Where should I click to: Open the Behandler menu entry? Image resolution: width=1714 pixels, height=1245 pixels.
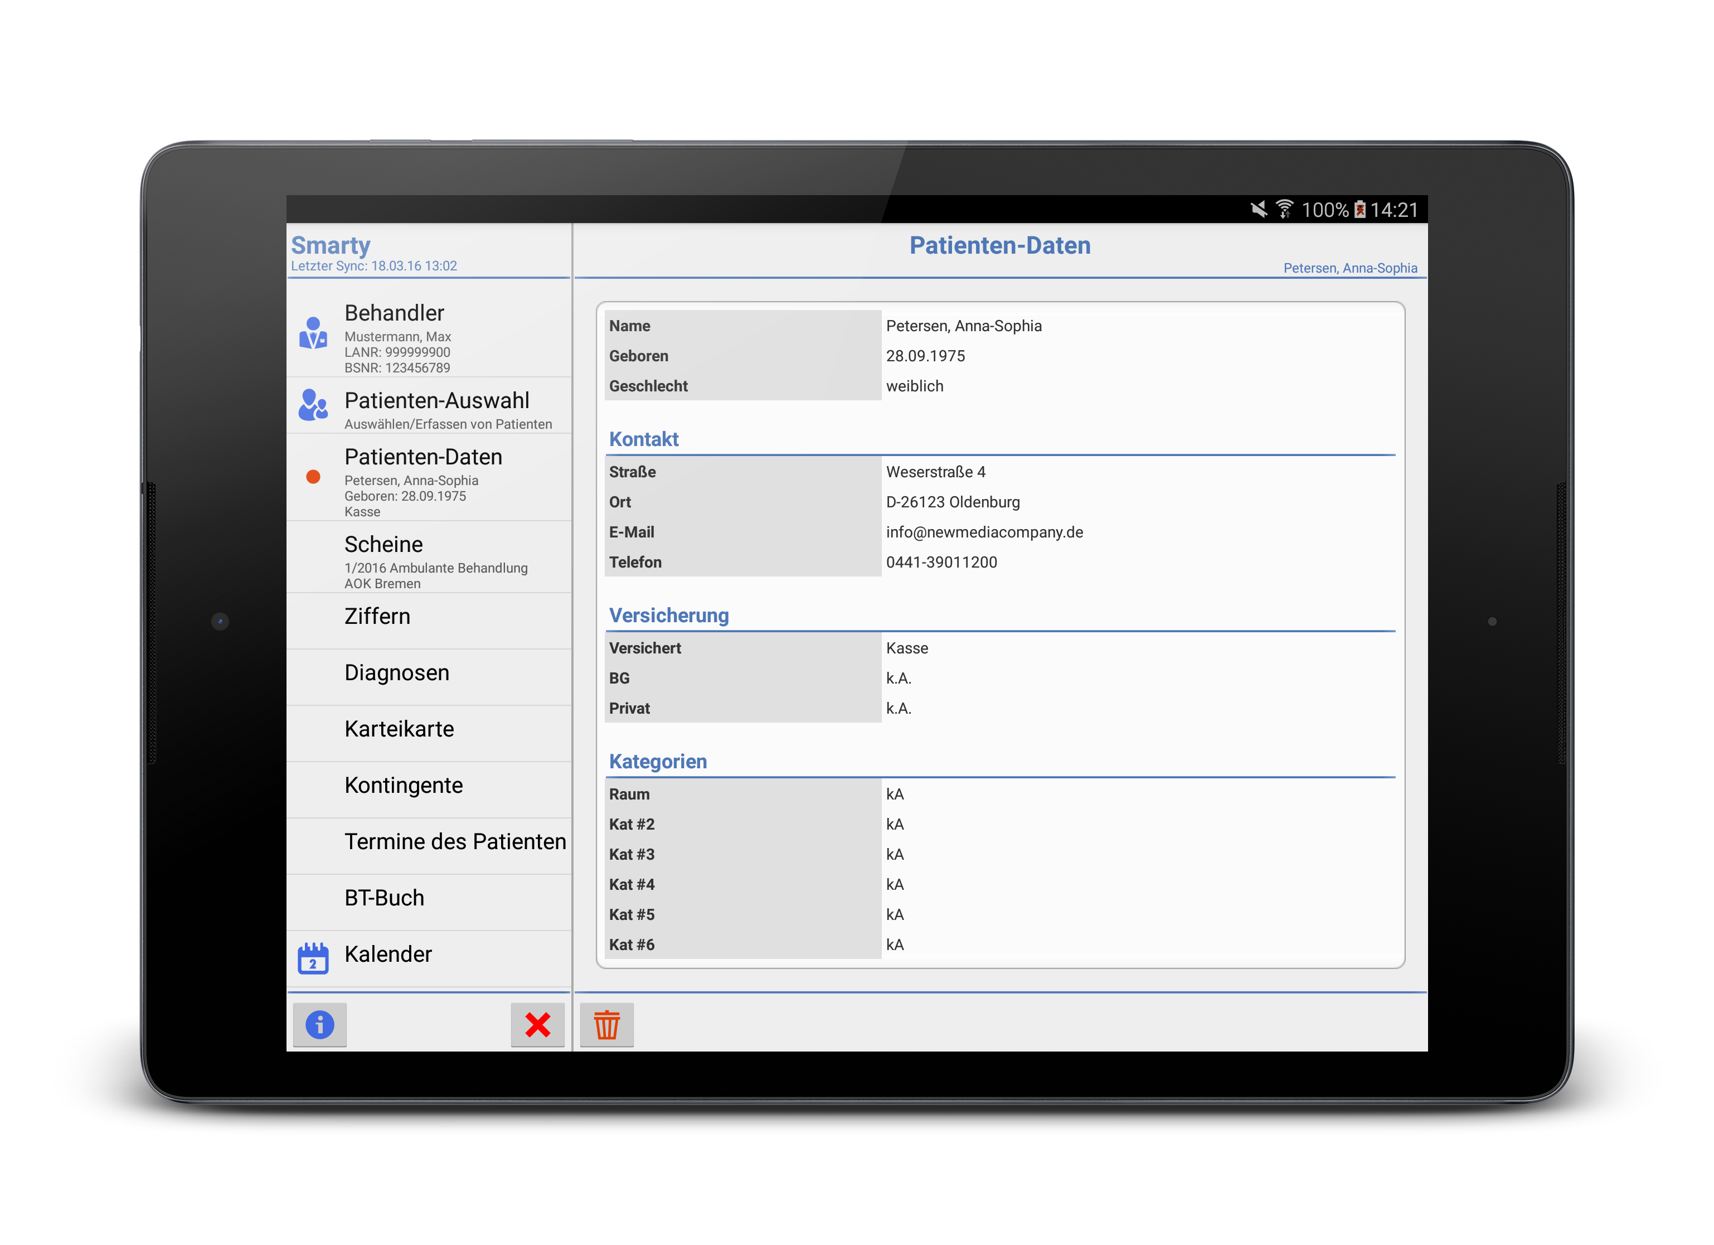click(x=429, y=334)
